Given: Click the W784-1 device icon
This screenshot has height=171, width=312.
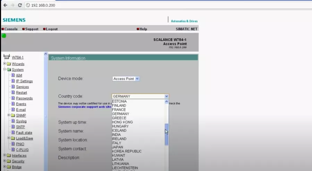Looking at the screenshot, I should tap(7, 57).
